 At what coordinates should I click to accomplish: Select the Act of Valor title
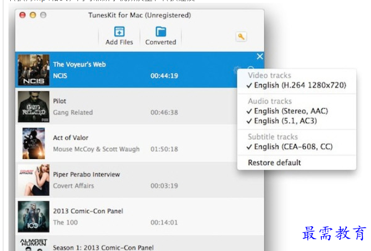pos(71,138)
